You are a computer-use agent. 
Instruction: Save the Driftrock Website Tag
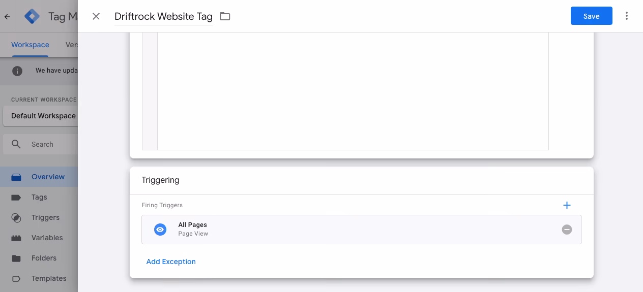(591, 16)
